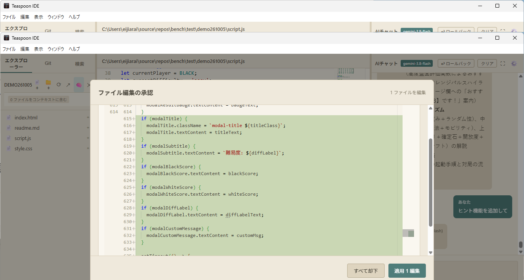Click the diagonal arrow icon in explorer toolbar
This screenshot has height=280, width=524.
coord(68,85)
